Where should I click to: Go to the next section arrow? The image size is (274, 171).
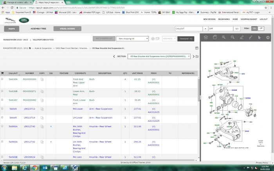pos(193,56)
